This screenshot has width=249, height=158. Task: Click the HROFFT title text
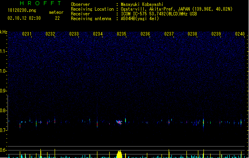click(40, 3)
